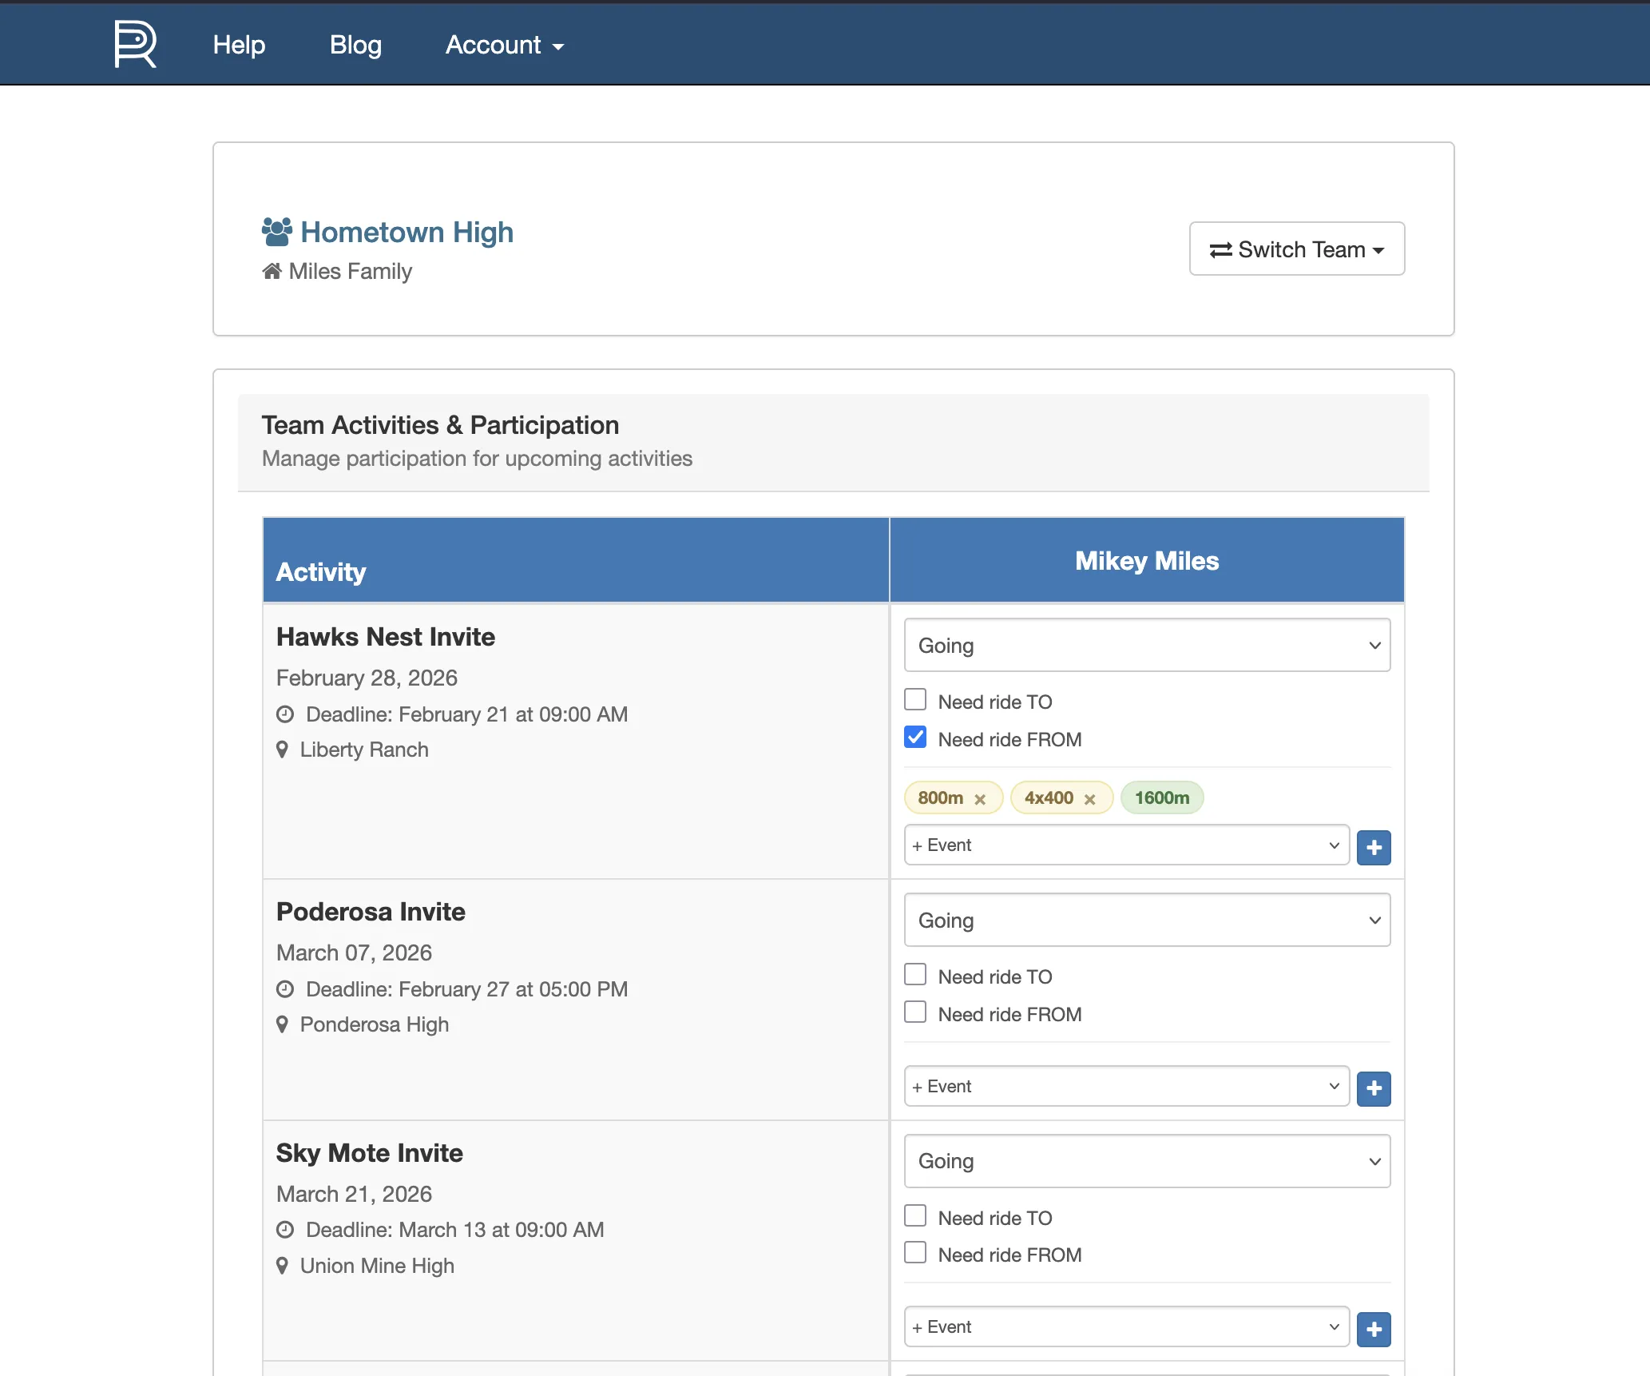
Task: Open the Going status dropdown for Poderosa Invite
Action: [x=1147, y=920]
